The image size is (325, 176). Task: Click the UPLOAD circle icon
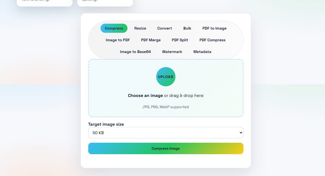pyautogui.click(x=166, y=77)
